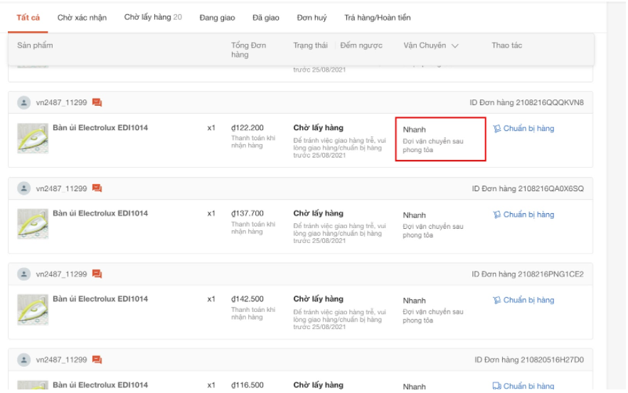Open the Chờ lấy hàng tab
Image resolution: width=628 pixels, height=393 pixels.
pyautogui.click(x=152, y=17)
